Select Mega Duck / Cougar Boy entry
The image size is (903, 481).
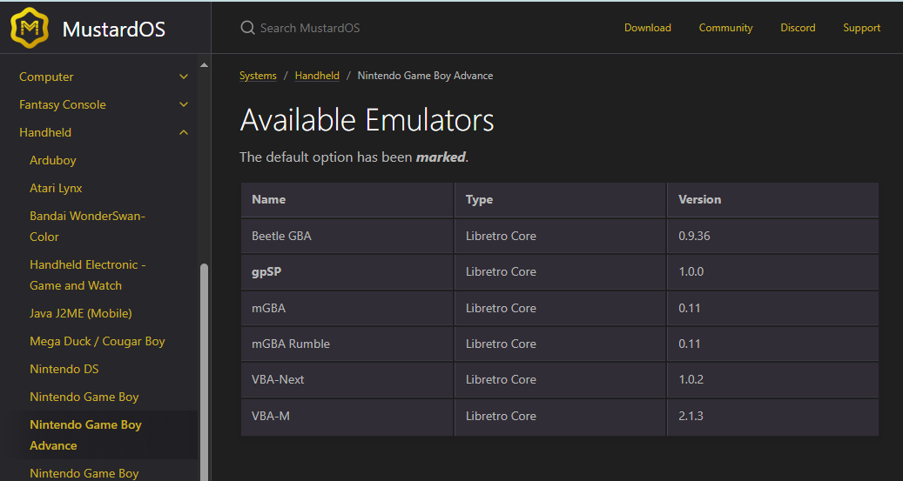97,341
